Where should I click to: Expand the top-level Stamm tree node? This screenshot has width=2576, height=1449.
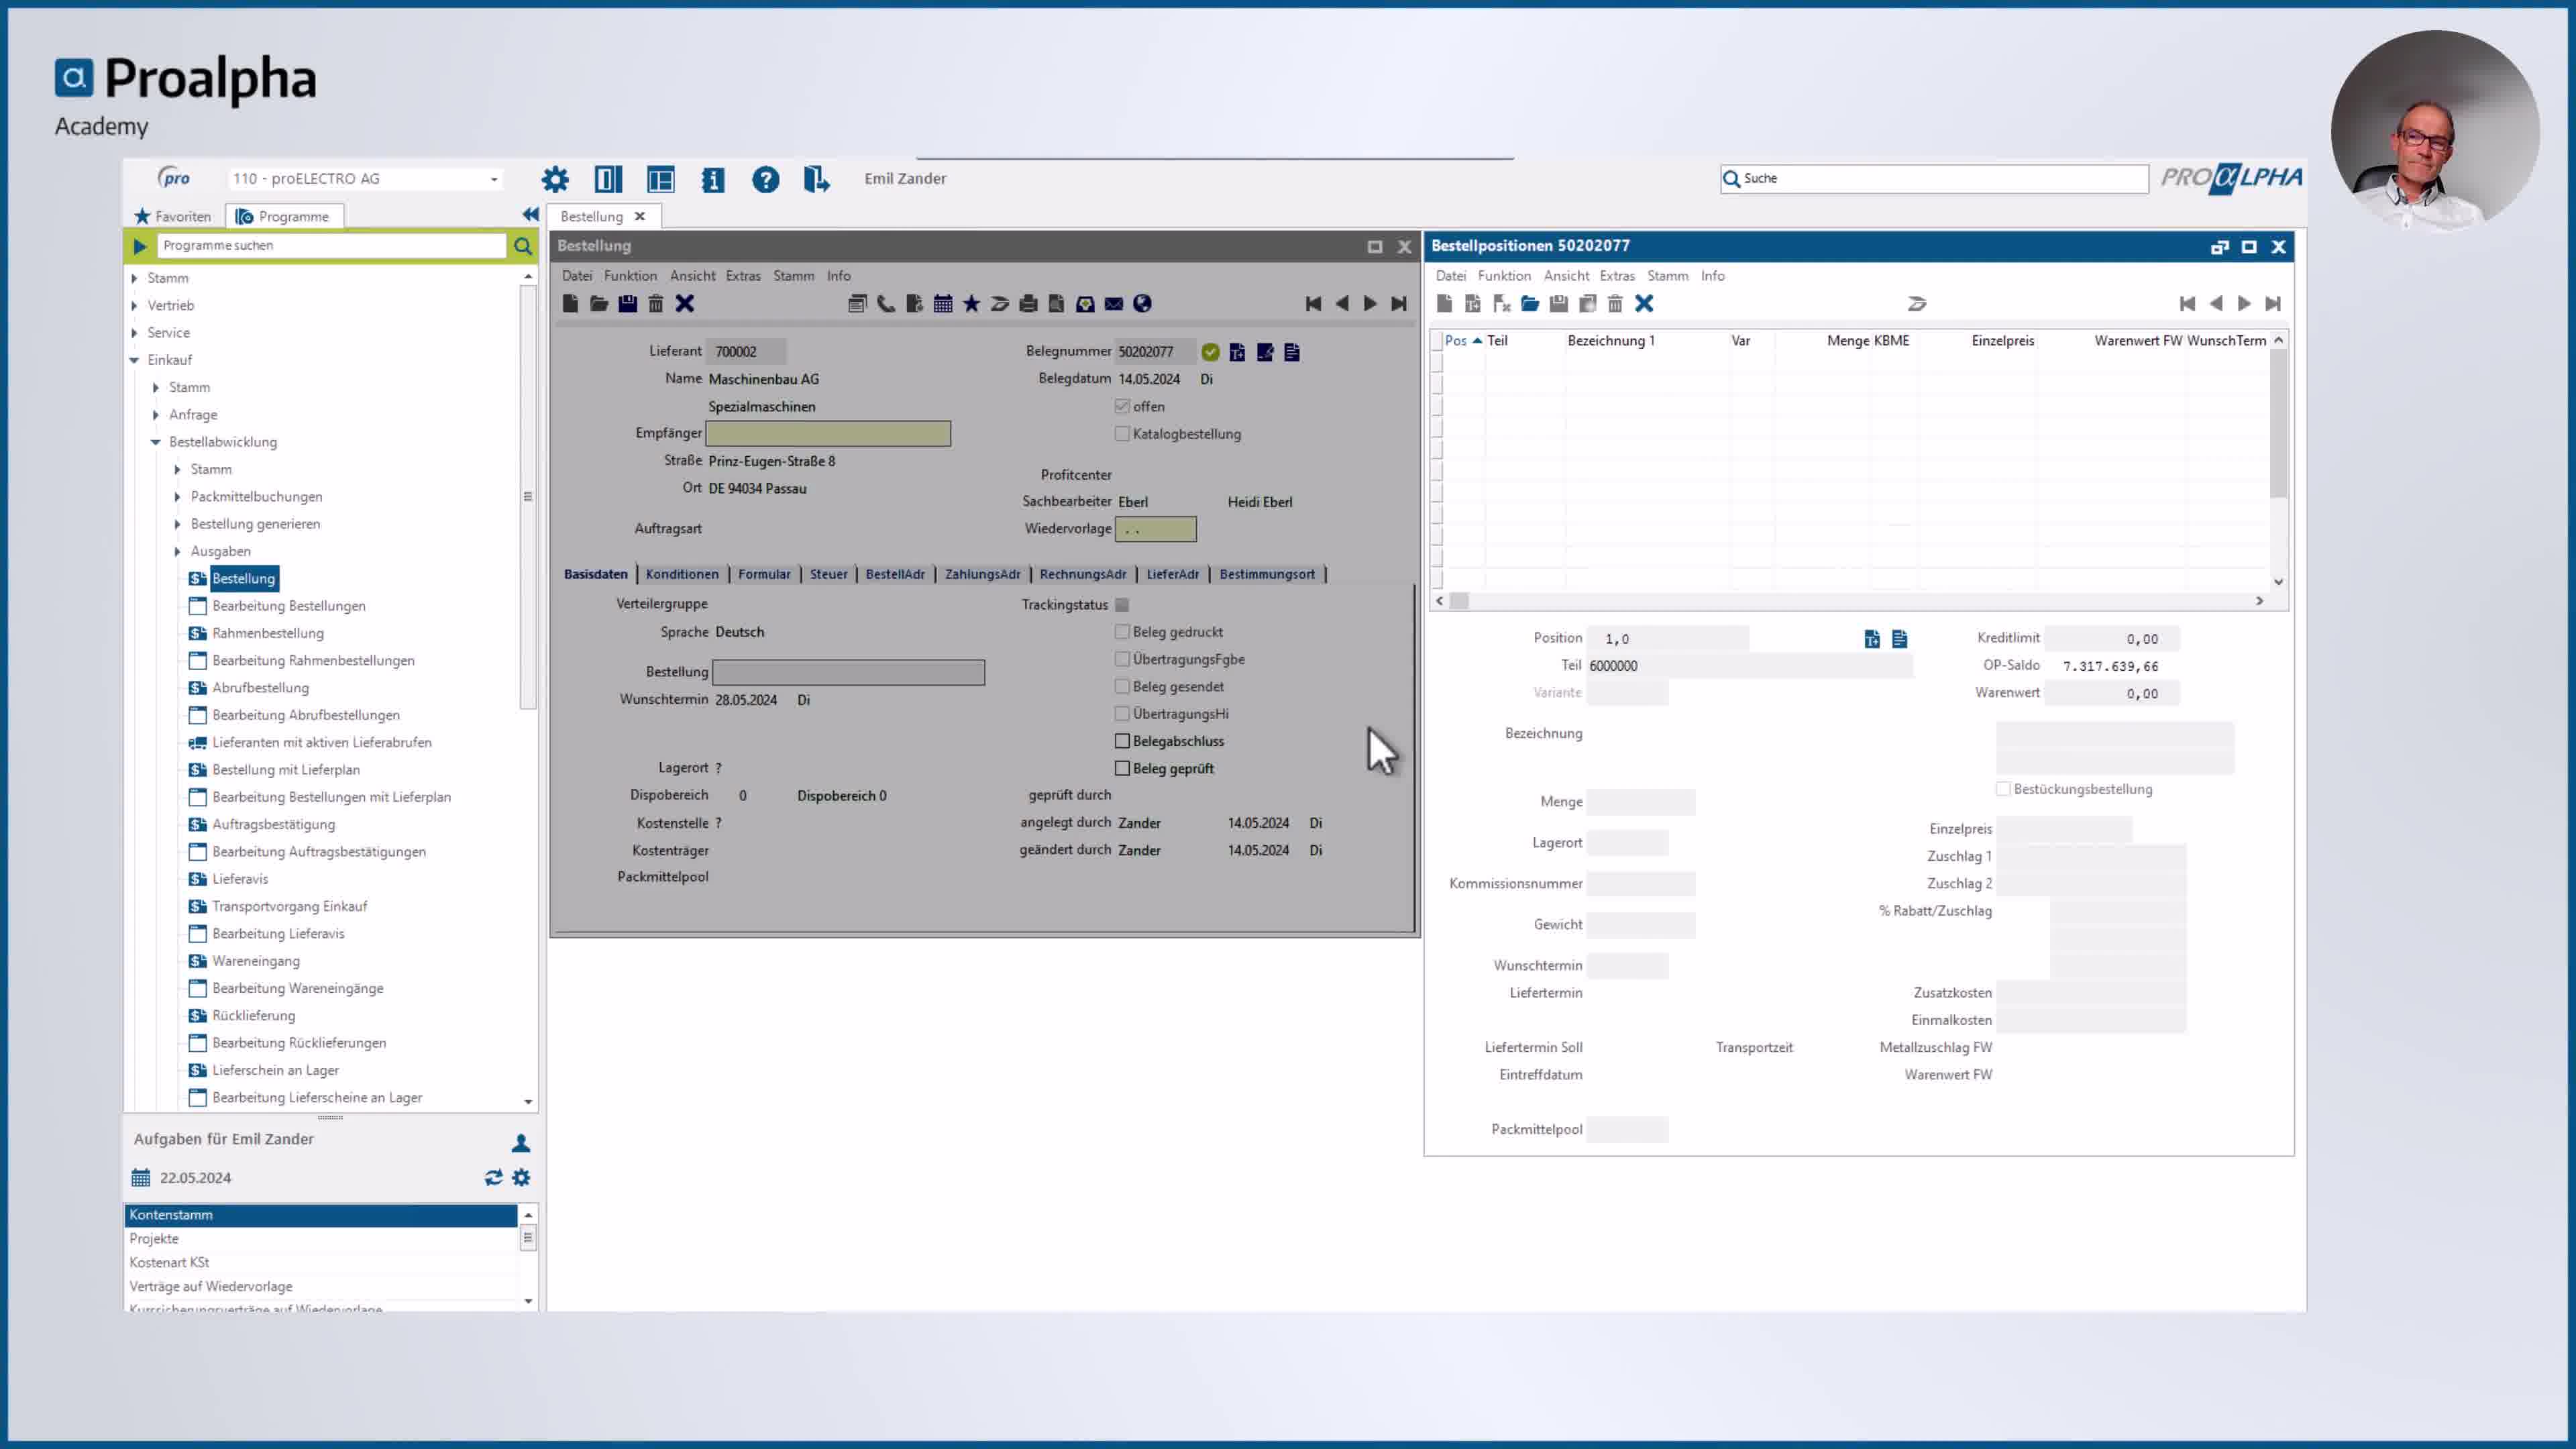pyautogui.click(x=134, y=278)
